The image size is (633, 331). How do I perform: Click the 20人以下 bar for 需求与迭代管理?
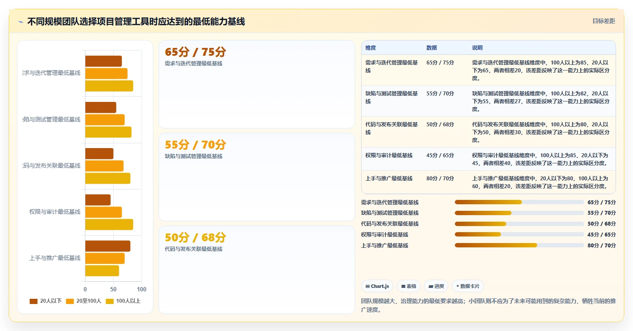coord(103,61)
